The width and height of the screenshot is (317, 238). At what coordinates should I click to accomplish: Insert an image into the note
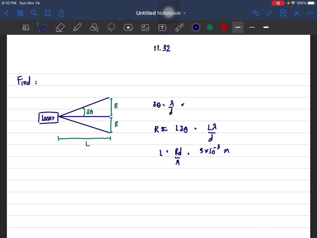coord(145,27)
